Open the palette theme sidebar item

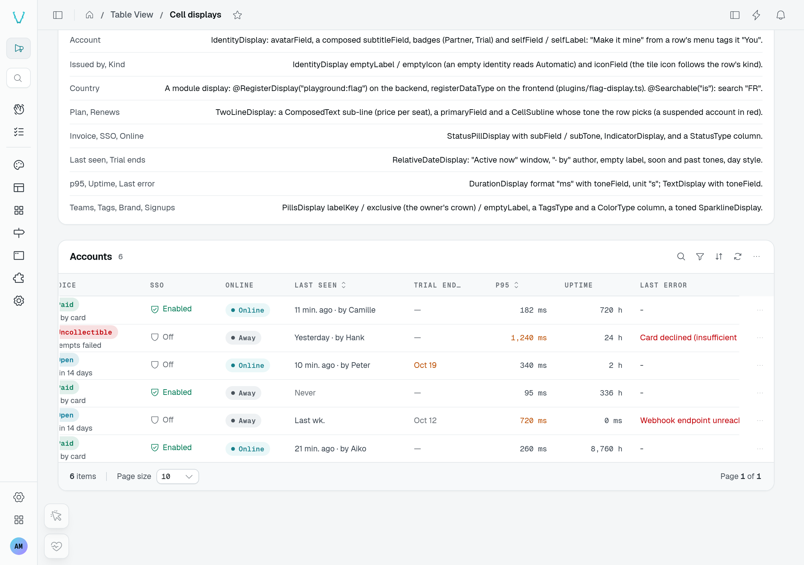pos(19,165)
